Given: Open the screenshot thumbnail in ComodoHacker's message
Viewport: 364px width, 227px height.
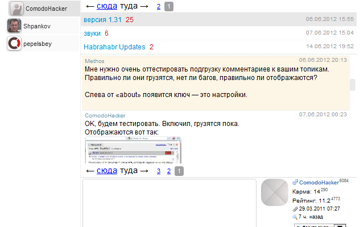Looking at the screenshot, I should 133,150.
